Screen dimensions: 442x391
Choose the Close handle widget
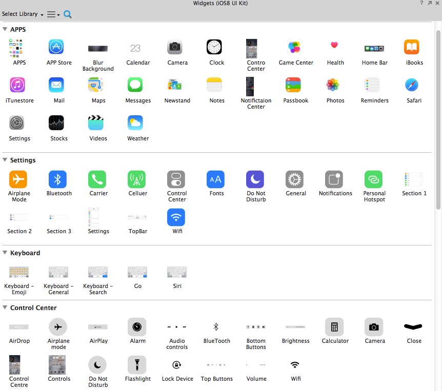click(413, 326)
